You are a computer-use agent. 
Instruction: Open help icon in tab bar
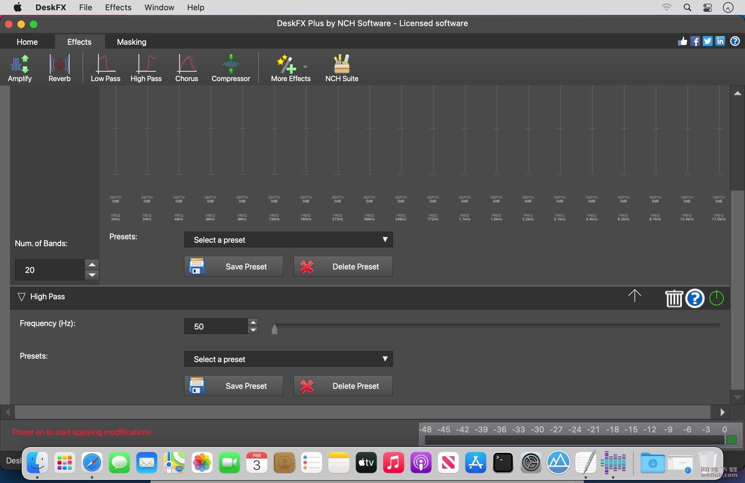tap(735, 41)
